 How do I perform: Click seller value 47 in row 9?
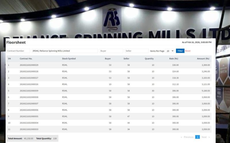point(129,116)
